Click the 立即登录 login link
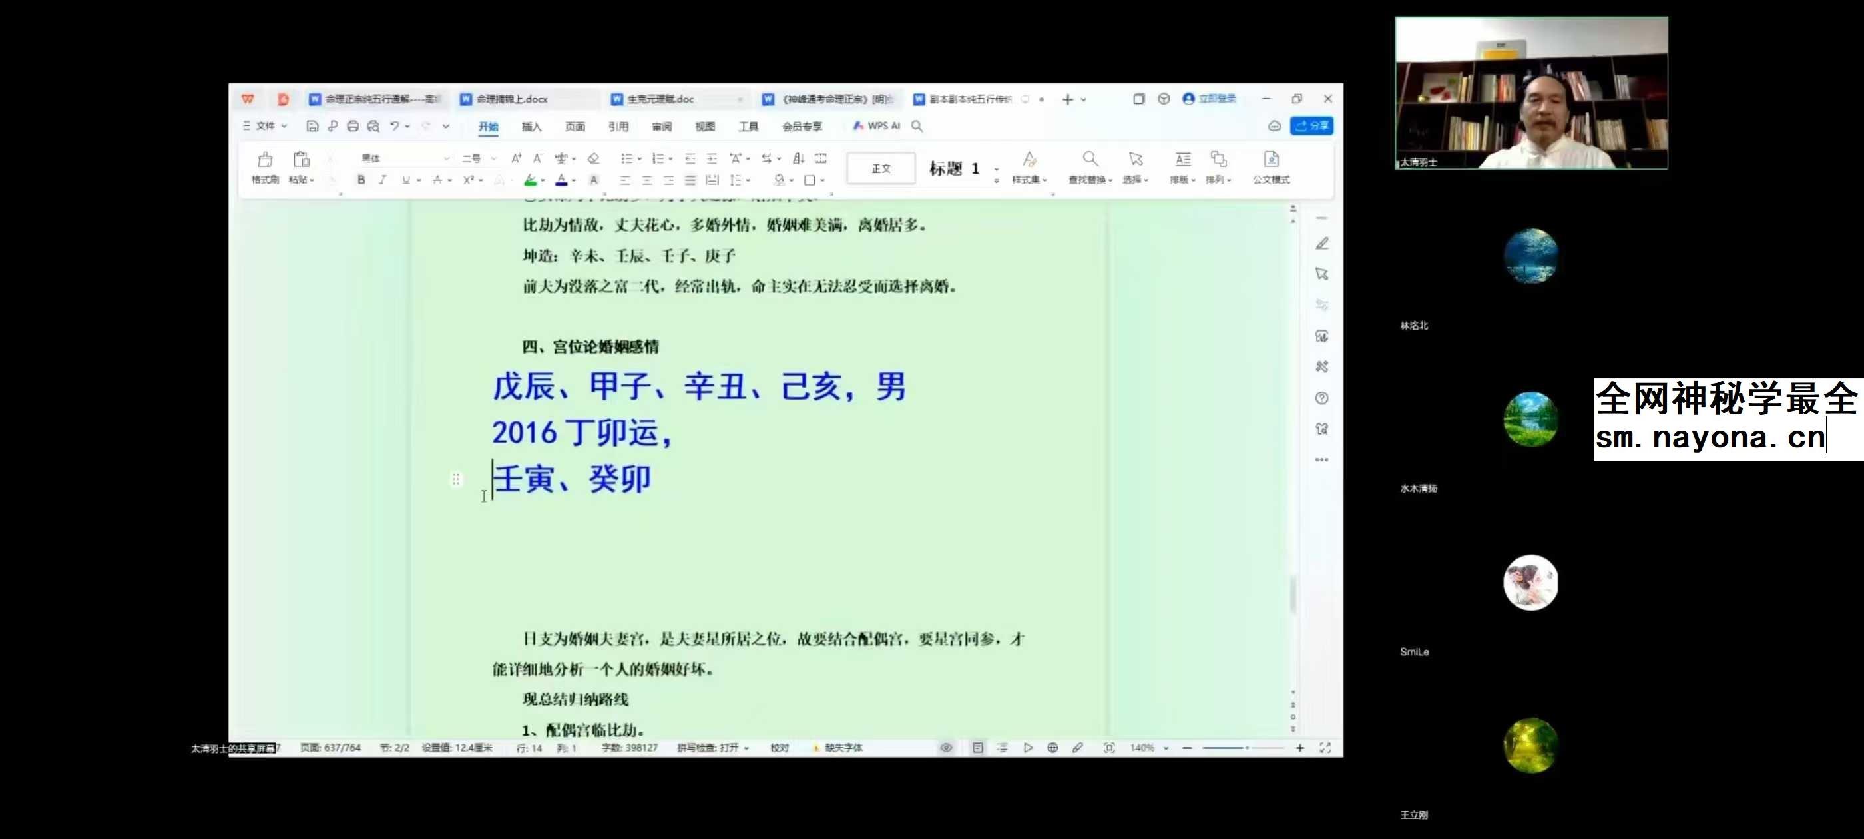Viewport: 1864px width, 839px height. pyautogui.click(x=1210, y=99)
